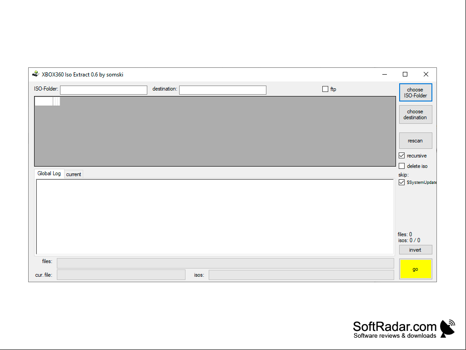This screenshot has width=466, height=350.
Task: Click inside the Global Log text area
Action: [215, 217]
